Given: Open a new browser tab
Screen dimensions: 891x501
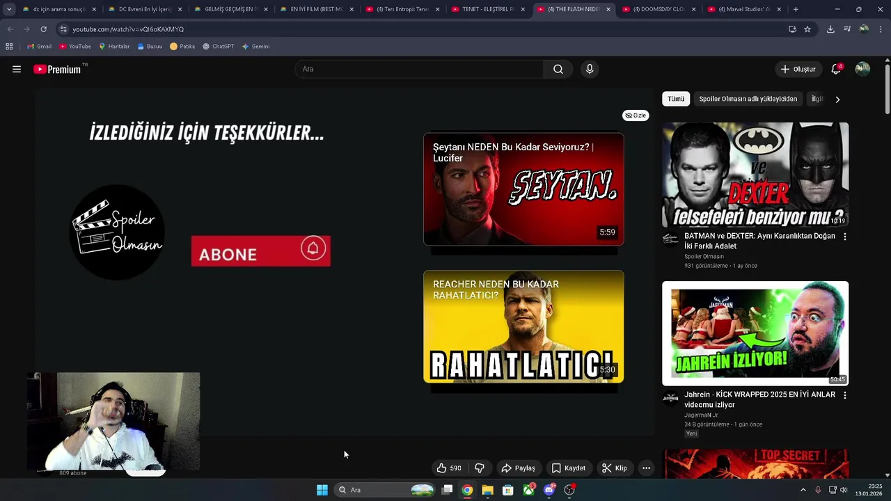Looking at the screenshot, I should (796, 9).
